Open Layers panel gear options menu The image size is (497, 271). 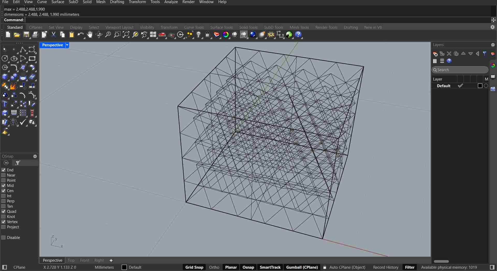coord(493,45)
